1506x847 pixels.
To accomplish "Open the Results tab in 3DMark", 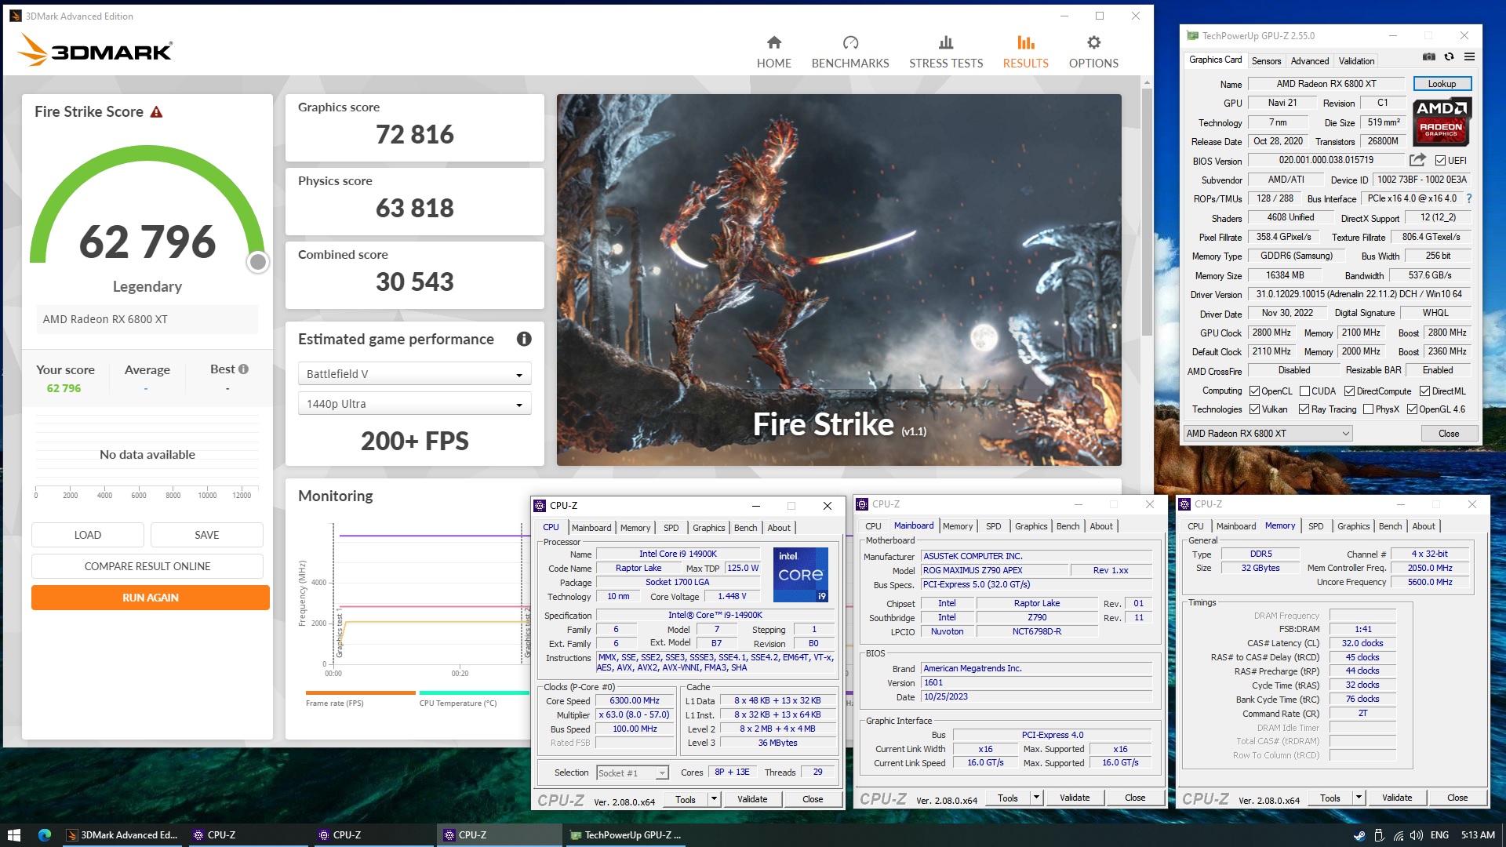I will (x=1025, y=52).
